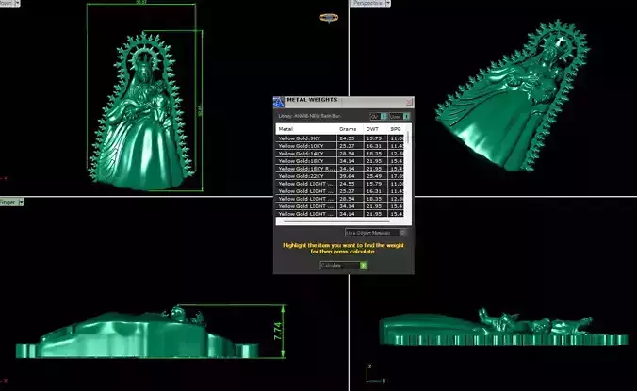This screenshot has width=637, height=391.
Task: Open the Use Object Materials dropdown
Action: pos(375,233)
